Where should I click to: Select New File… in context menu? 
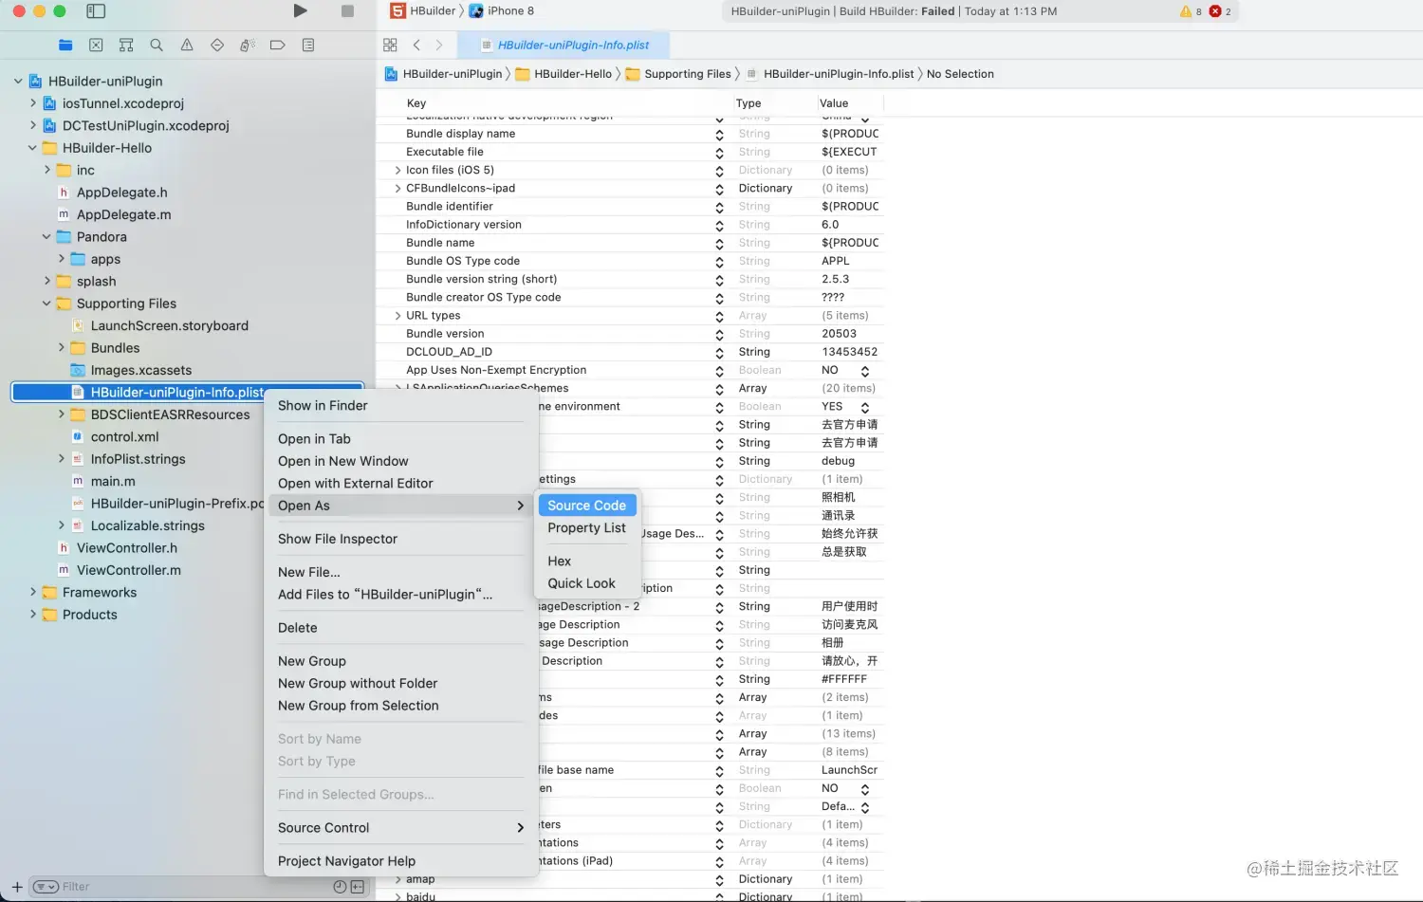tap(400, 572)
